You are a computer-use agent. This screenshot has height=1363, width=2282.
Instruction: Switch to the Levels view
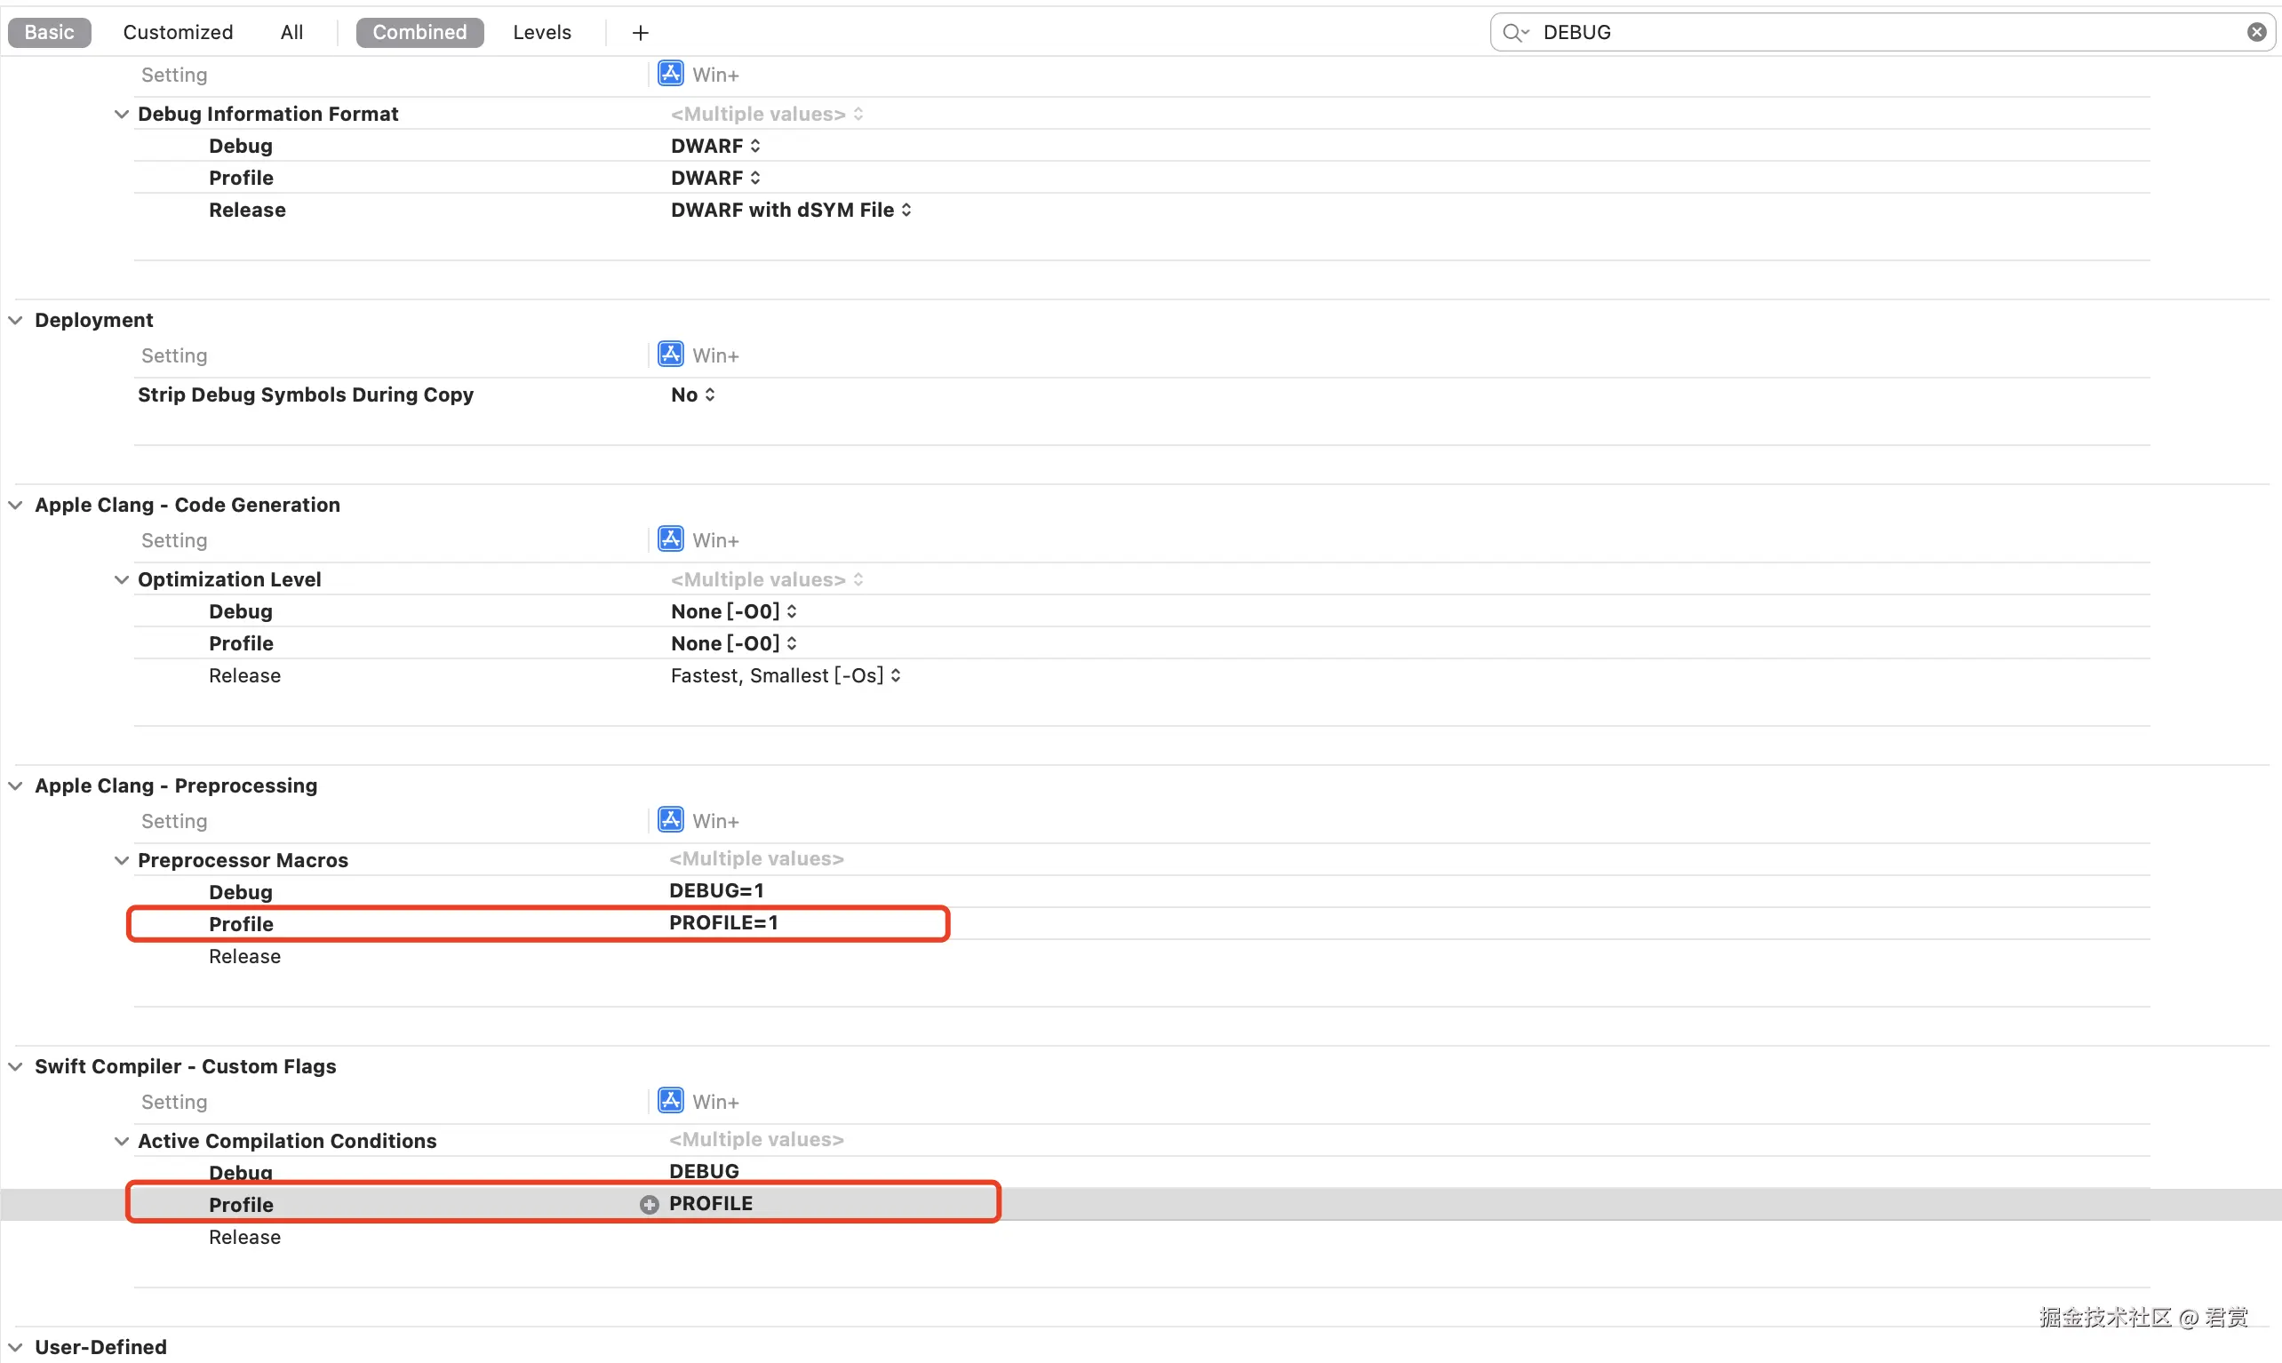pos(541,33)
